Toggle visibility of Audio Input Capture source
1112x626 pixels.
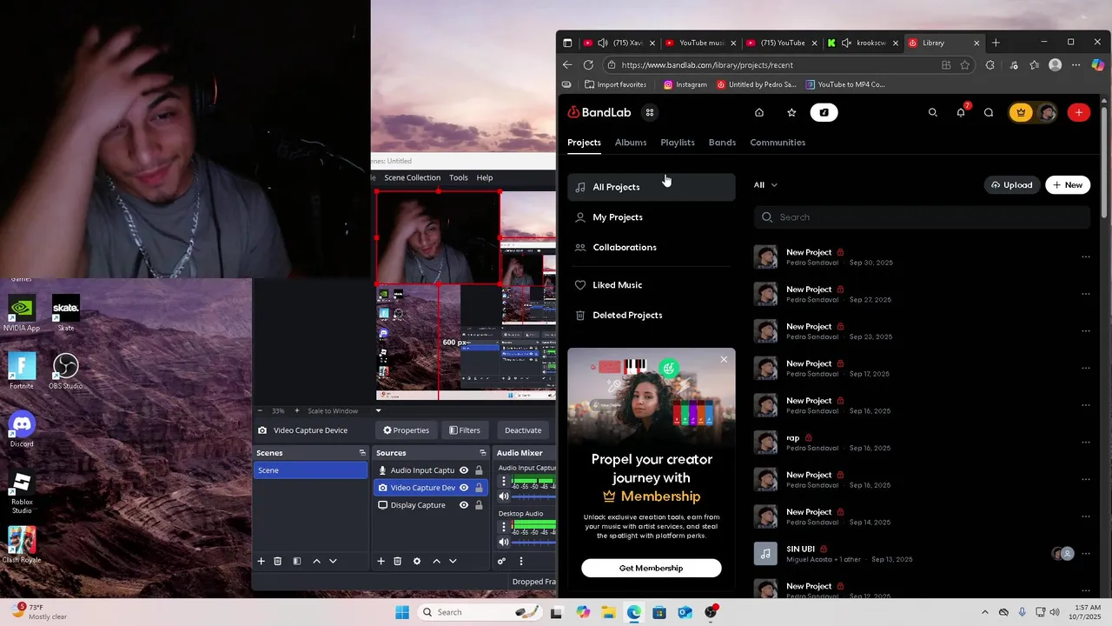pyautogui.click(x=464, y=470)
